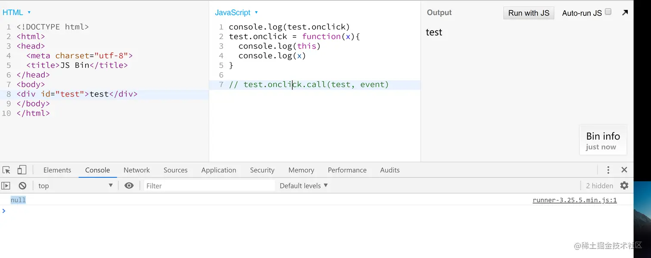Switch to the Audits tab
Viewport: 651px width, 258px height.
pyautogui.click(x=390, y=170)
